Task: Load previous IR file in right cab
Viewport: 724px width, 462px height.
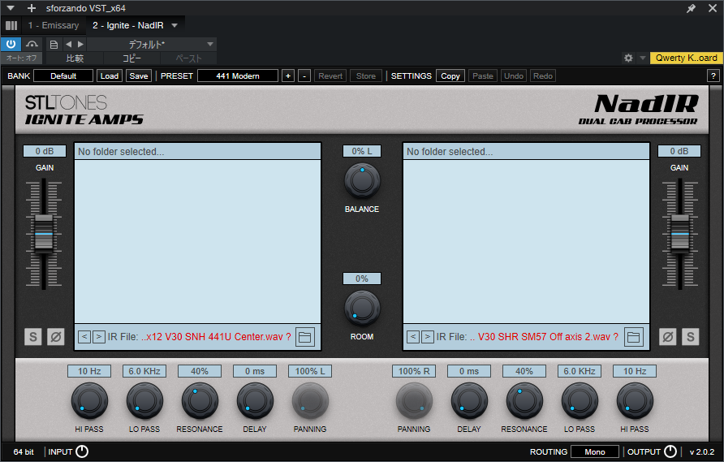Action: (x=413, y=337)
